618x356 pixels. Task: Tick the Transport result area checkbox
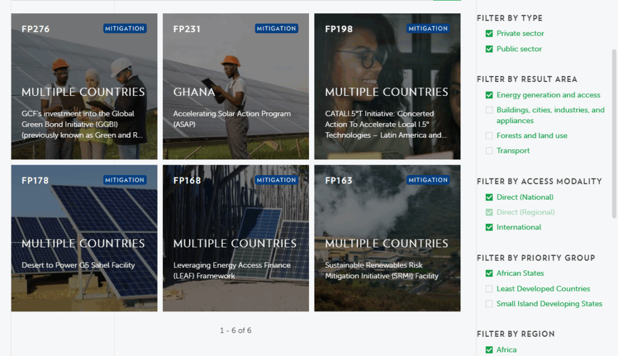pyautogui.click(x=489, y=151)
